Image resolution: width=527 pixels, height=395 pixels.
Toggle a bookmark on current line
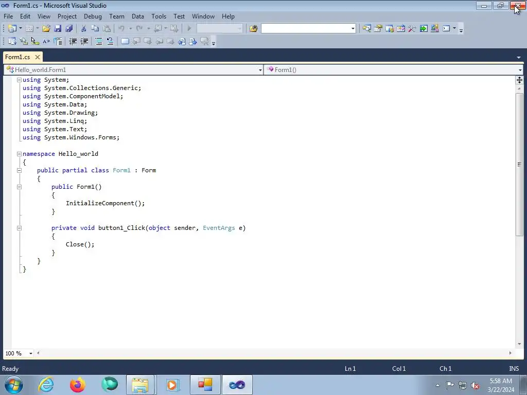click(125, 41)
